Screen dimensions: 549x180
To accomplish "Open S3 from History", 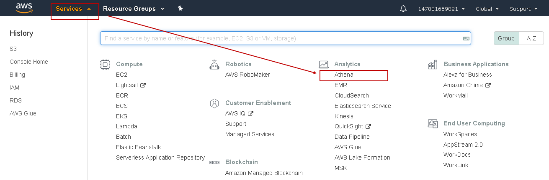I will (13, 49).
